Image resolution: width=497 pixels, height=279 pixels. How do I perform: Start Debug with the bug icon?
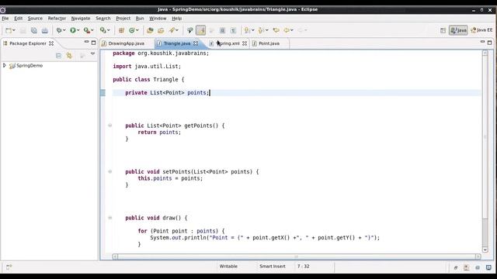[x=59, y=30]
